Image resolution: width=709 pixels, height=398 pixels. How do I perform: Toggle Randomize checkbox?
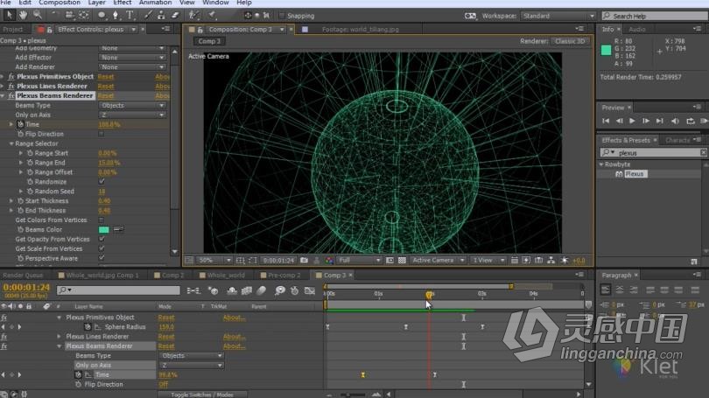(102, 182)
